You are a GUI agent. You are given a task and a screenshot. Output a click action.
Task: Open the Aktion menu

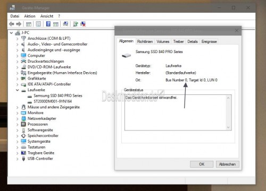[30, 16]
